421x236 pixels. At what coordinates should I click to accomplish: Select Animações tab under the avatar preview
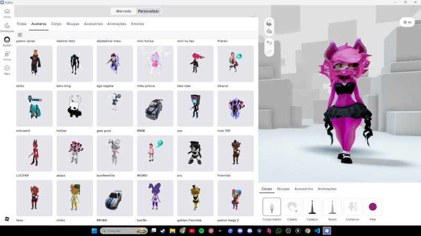point(327,189)
